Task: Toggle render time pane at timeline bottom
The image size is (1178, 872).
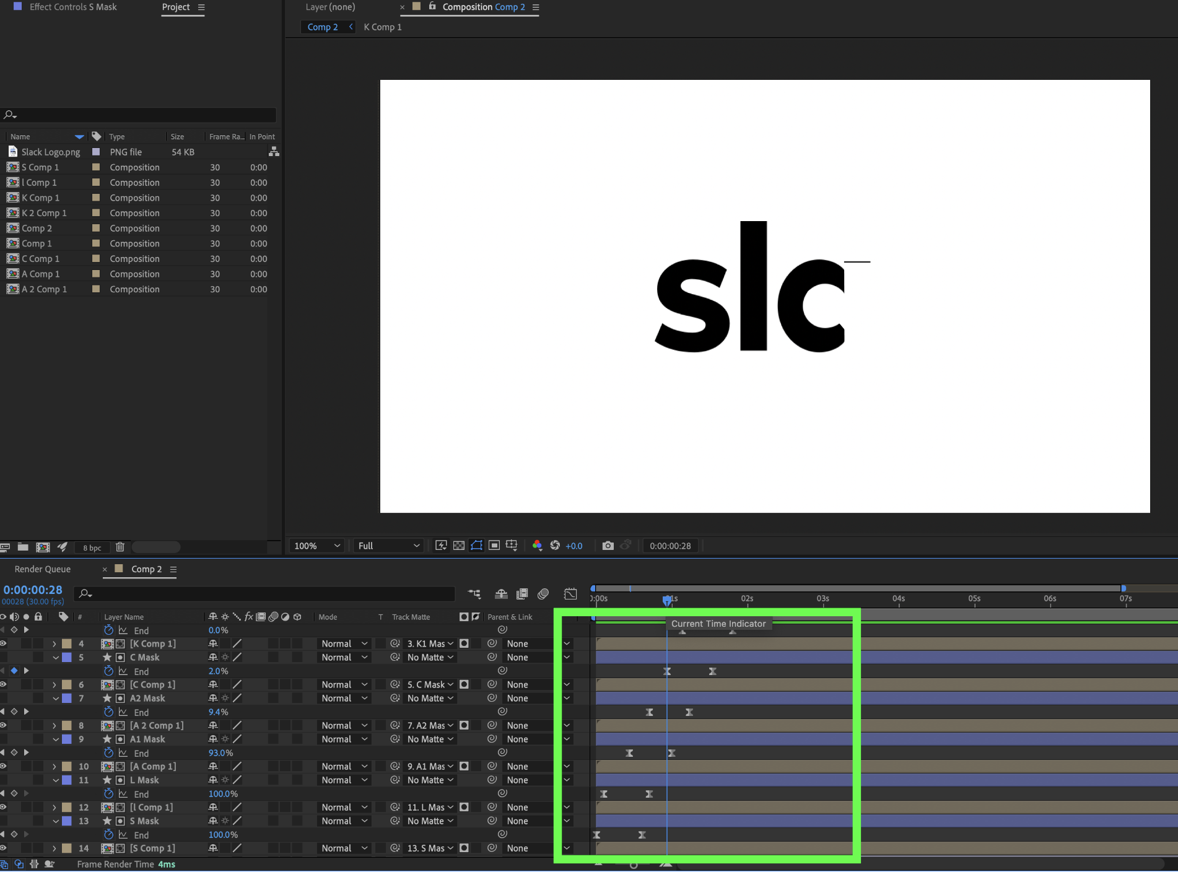Action: click(49, 864)
